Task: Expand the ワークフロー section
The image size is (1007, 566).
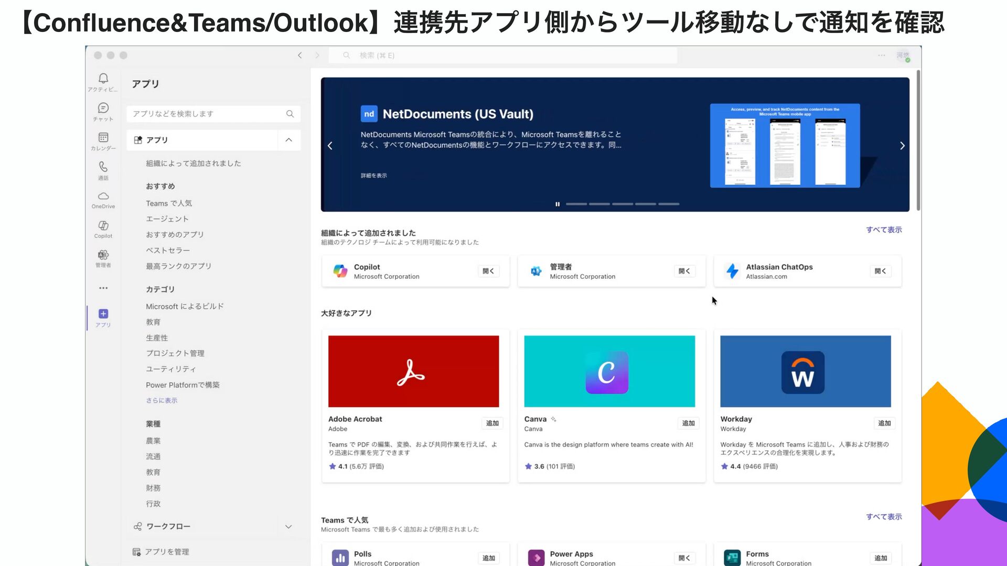Action: (x=288, y=526)
